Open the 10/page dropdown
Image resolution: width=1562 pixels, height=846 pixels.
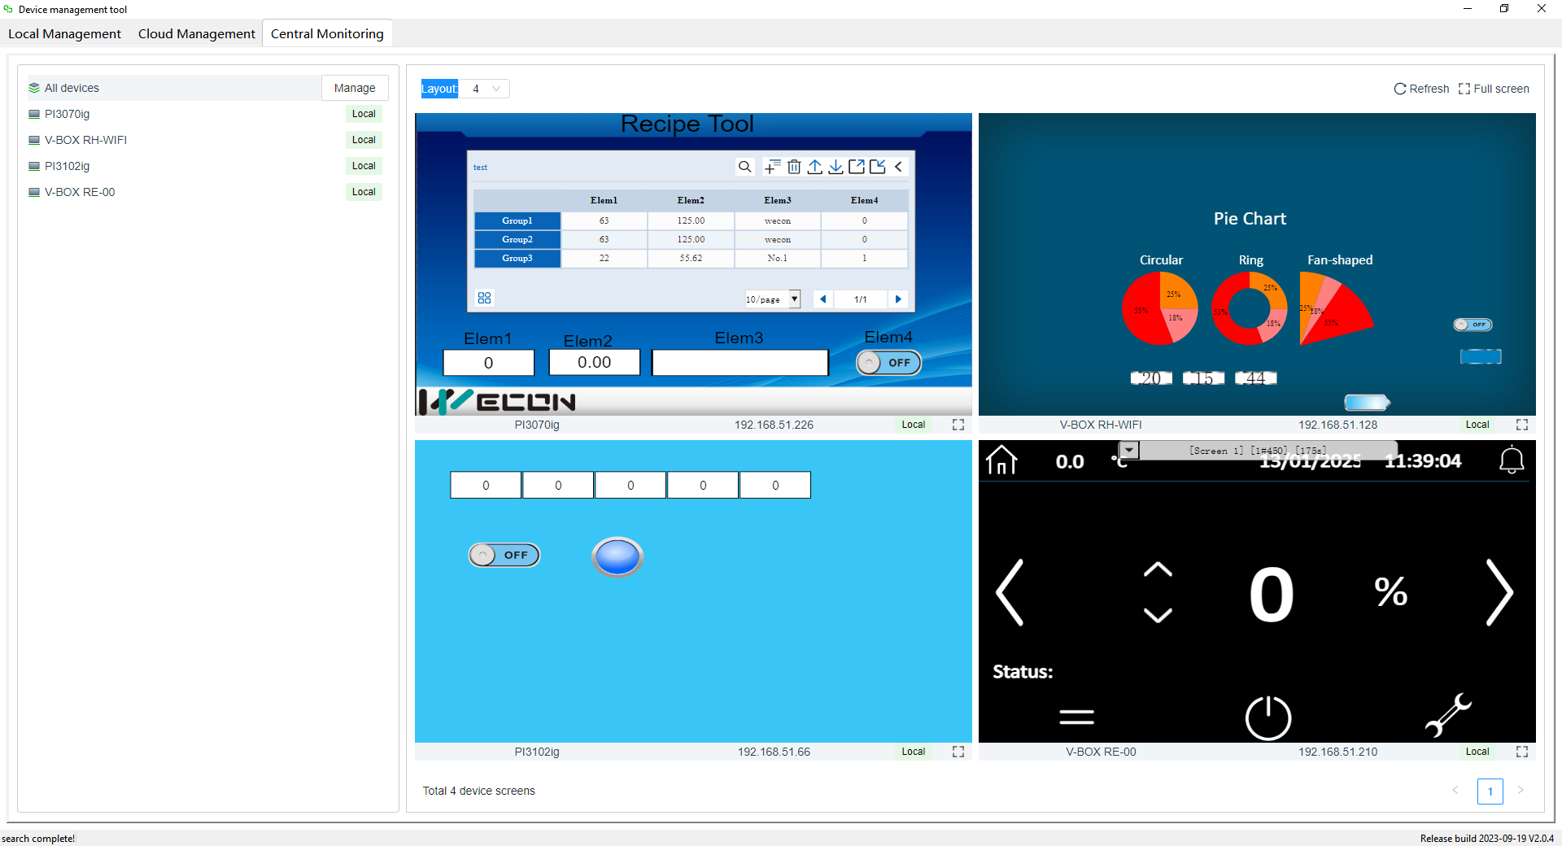(x=773, y=299)
